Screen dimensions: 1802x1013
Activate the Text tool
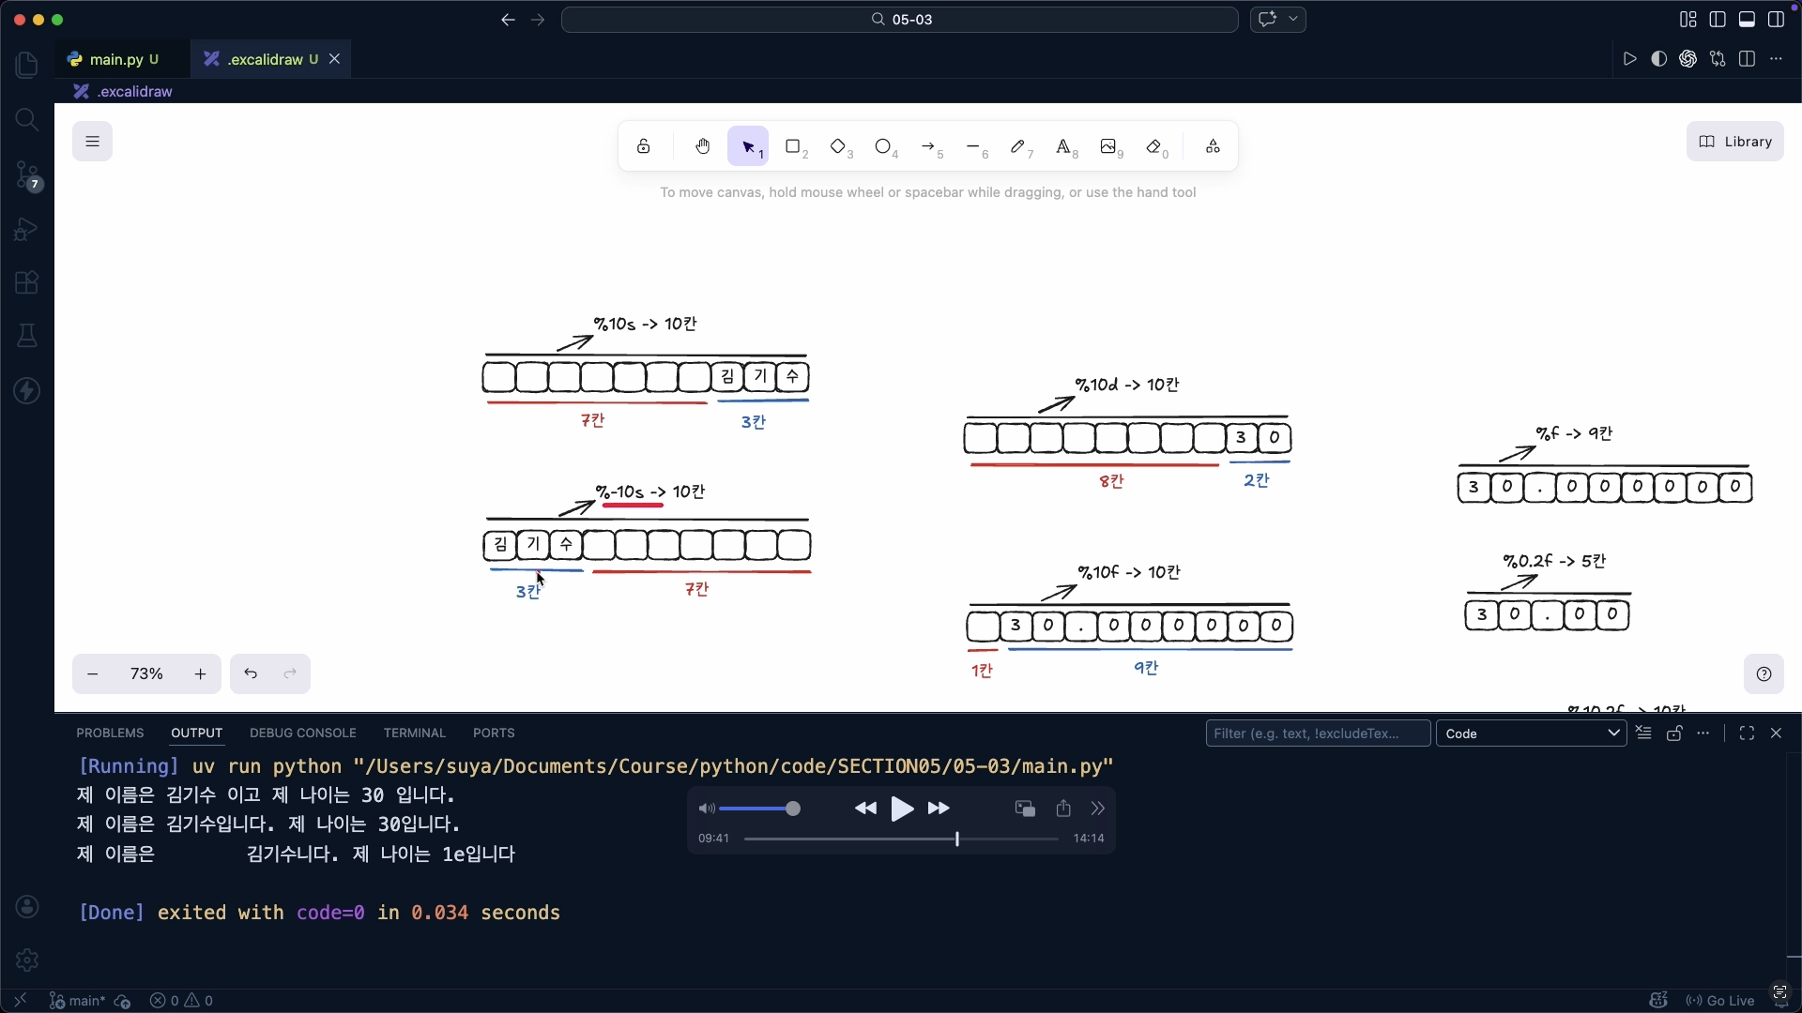click(x=1065, y=146)
